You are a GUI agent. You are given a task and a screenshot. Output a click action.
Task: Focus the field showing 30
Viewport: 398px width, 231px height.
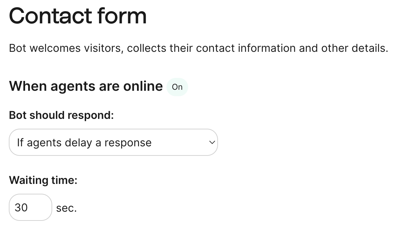tap(21, 207)
